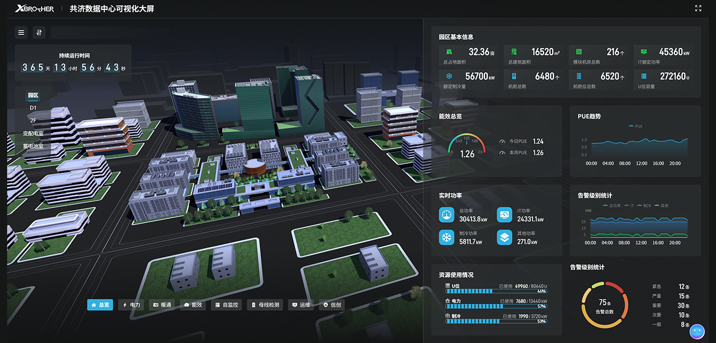The image size is (716, 343).
Task: Click the 额定制冷量 snowflake icon
Action: (449, 76)
